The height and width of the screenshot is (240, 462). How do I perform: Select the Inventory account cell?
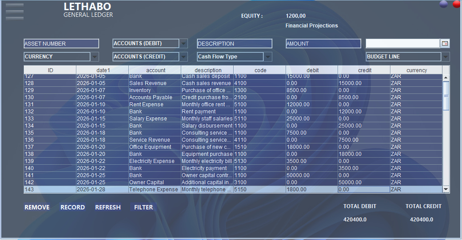155,90
